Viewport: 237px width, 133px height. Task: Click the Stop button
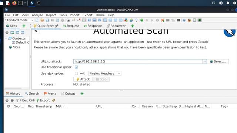tap(101, 79)
